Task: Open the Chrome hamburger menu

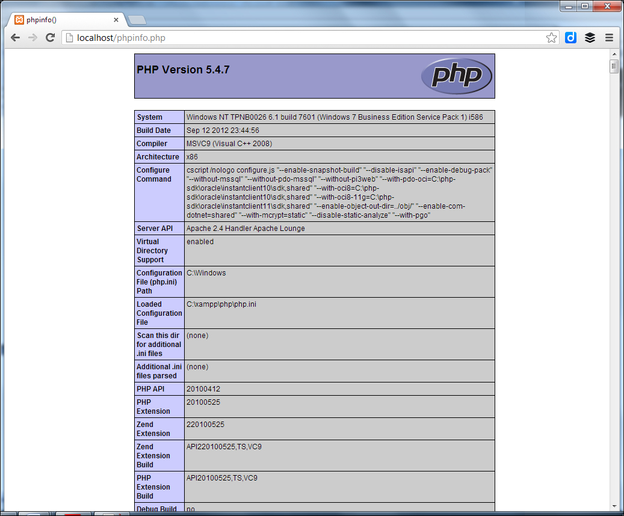Action: 609,38
